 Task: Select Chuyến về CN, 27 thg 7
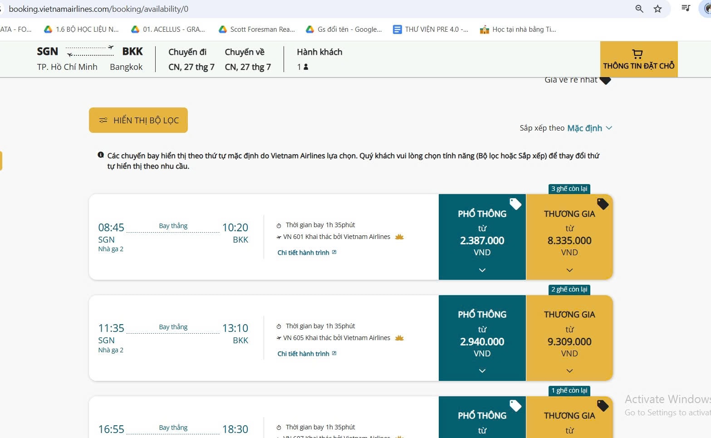coord(248,59)
